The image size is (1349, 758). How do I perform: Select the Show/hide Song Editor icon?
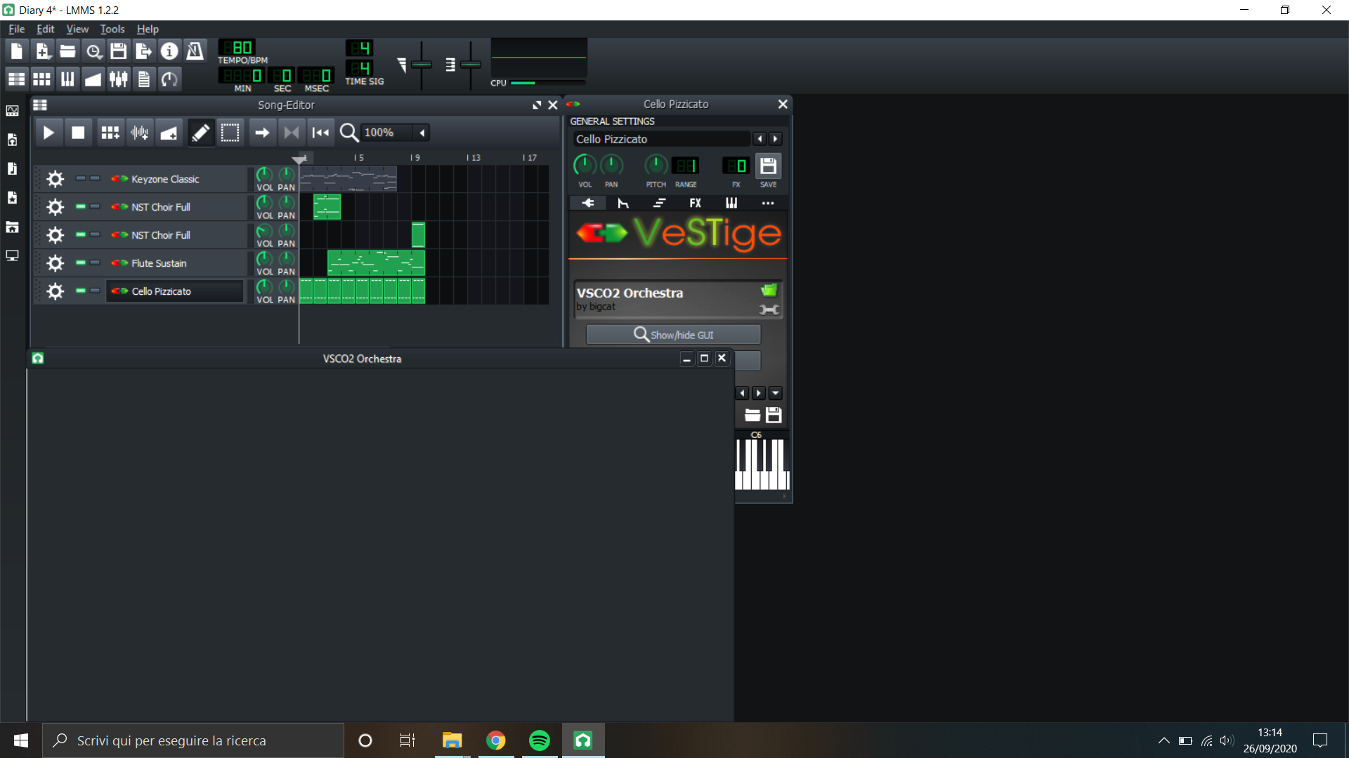pyautogui.click(x=16, y=79)
